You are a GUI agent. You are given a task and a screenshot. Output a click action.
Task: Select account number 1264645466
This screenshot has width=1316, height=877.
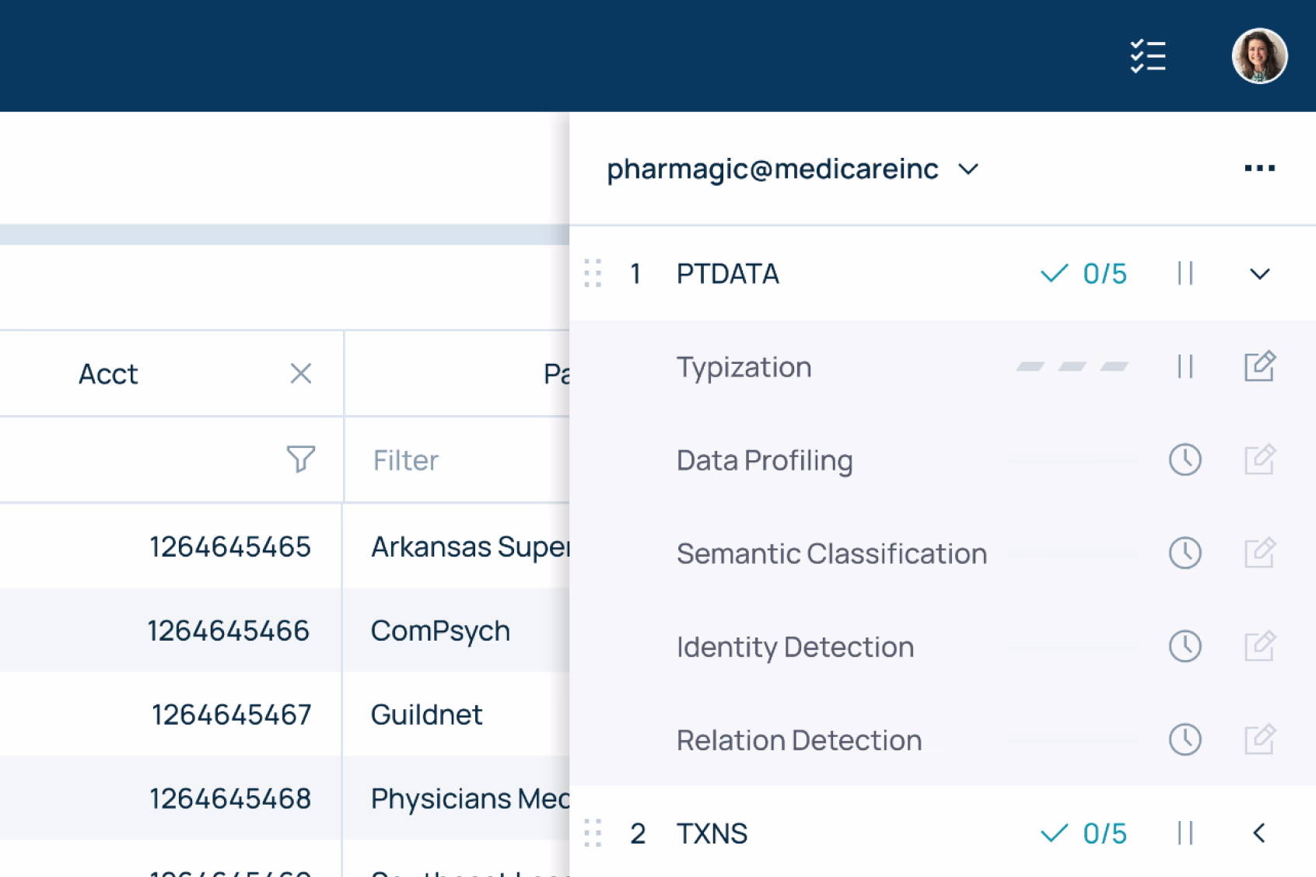229,631
